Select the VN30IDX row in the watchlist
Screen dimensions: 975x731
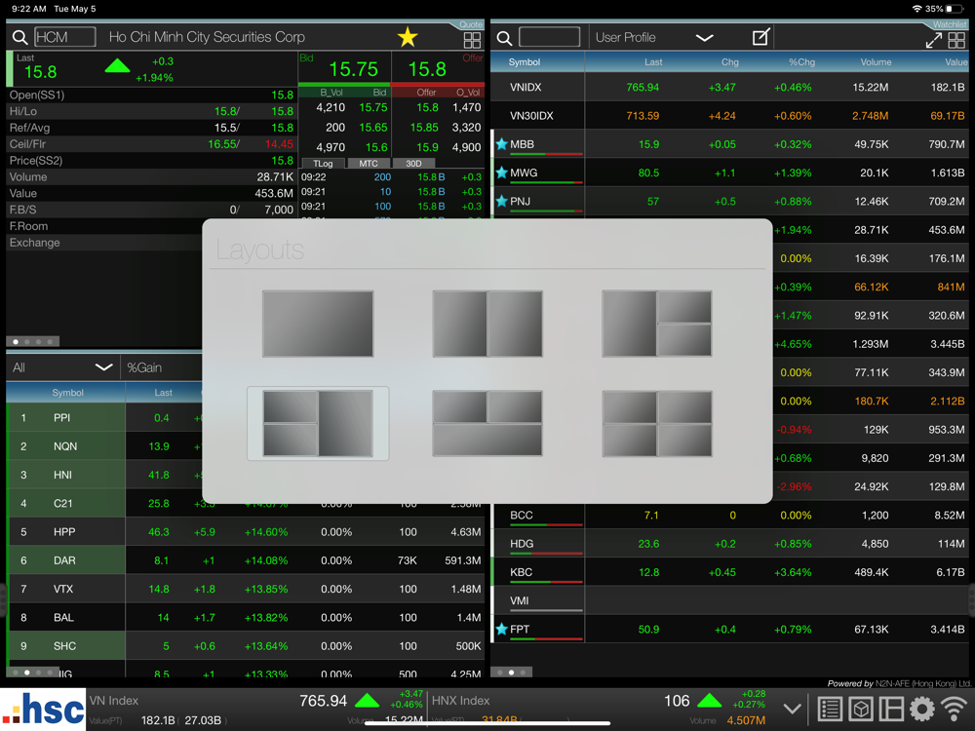point(730,116)
